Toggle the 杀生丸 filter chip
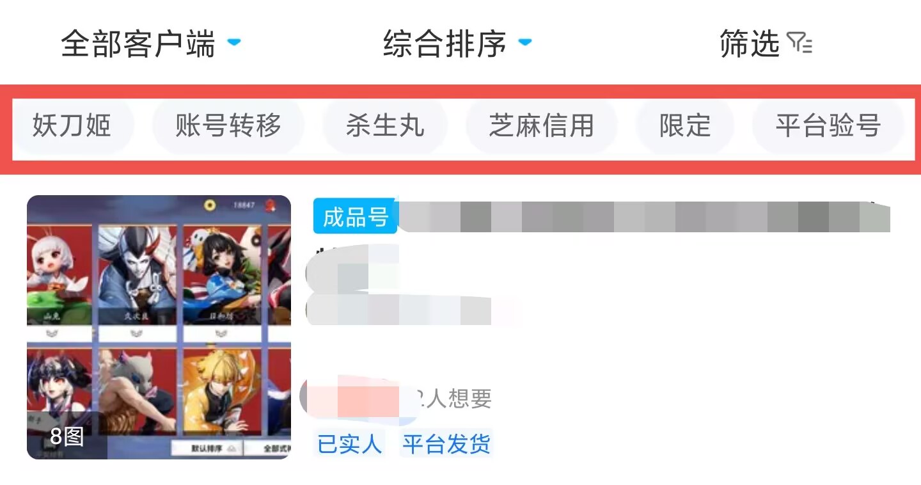 pyautogui.click(x=385, y=125)
